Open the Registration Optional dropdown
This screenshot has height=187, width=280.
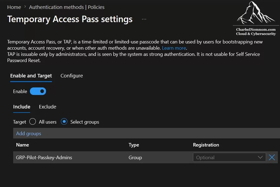[229, 157]
